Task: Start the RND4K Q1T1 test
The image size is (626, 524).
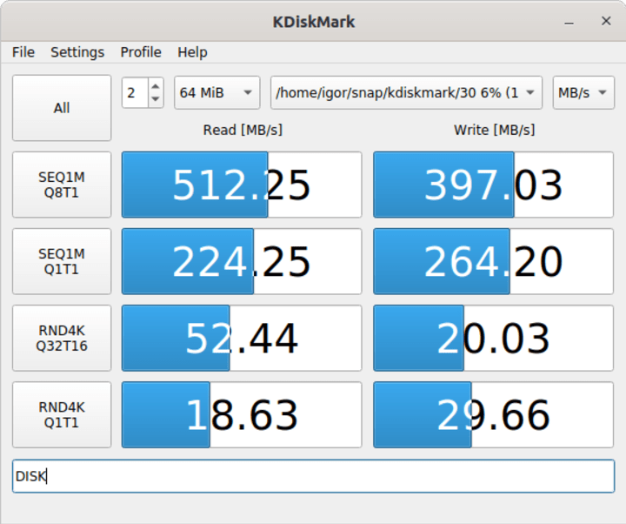Action: [62, 415]
